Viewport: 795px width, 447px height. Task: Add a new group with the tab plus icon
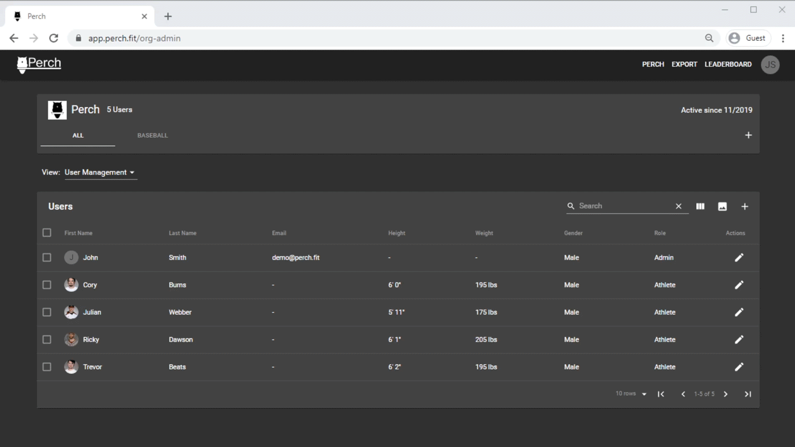click(748, 135)
